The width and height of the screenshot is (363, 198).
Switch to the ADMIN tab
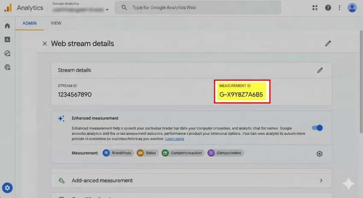(29, 23)
